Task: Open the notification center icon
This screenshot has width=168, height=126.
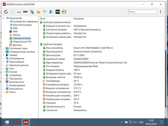Action: (x=162, y=122)
